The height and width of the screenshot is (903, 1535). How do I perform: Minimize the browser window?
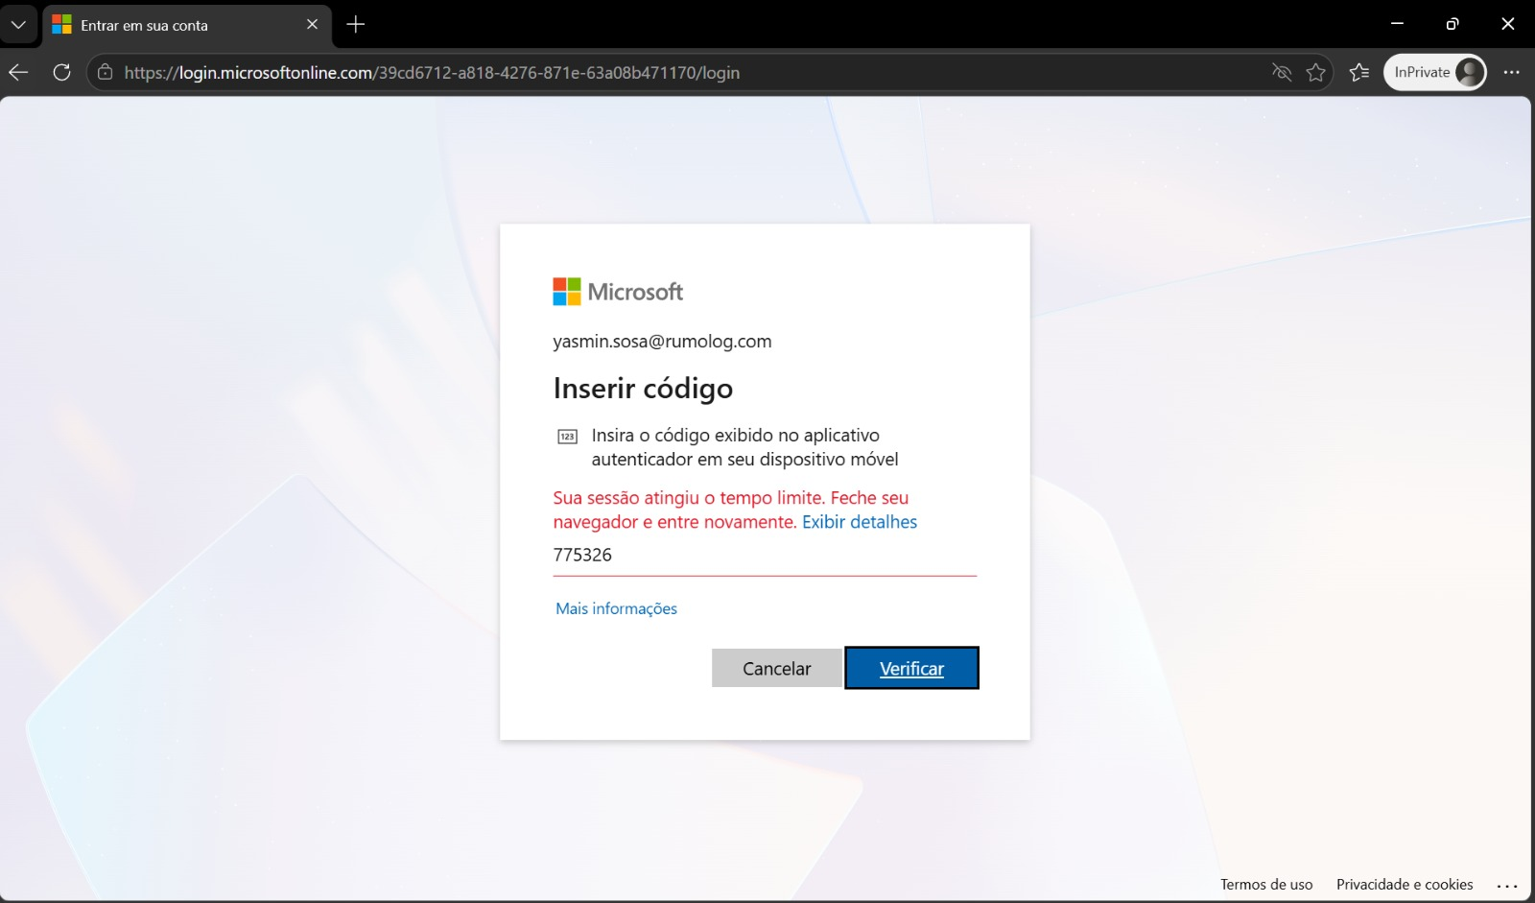coord(1397,24)
